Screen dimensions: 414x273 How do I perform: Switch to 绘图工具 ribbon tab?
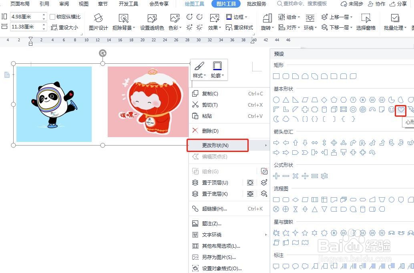point(194,4)
